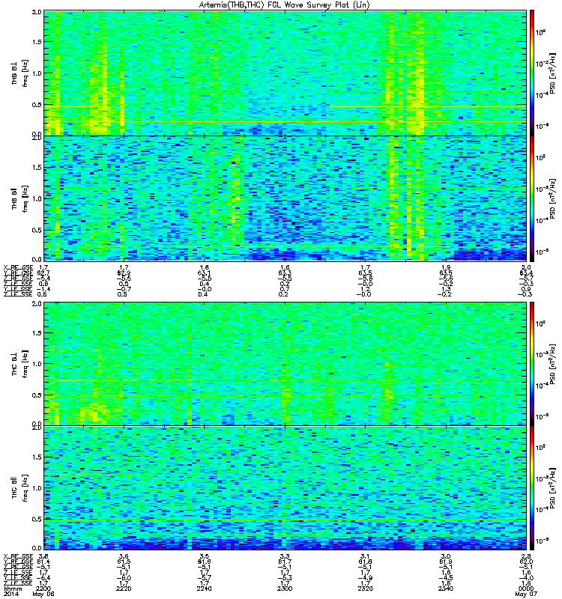Click the 'X_RE_GSE' row label under the THC panels
Image resolution: width=562 pixels, height=599 pixels.
pyautogui.click(x=18, y=556)
